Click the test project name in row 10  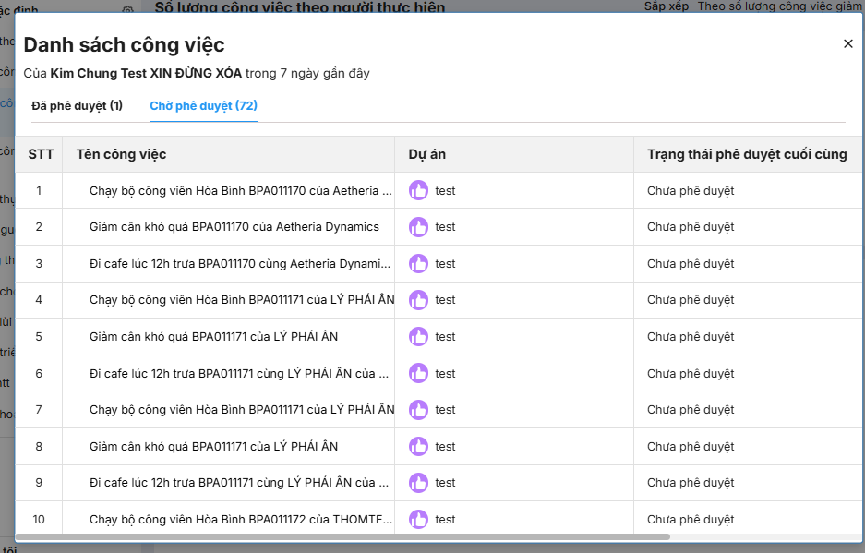coord(445,520)
